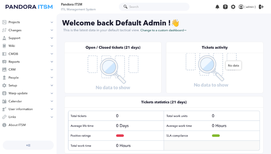This screenshot has height=154, width=271.
Task: Open notifications bell icon
Action: [x=217, y=7]
